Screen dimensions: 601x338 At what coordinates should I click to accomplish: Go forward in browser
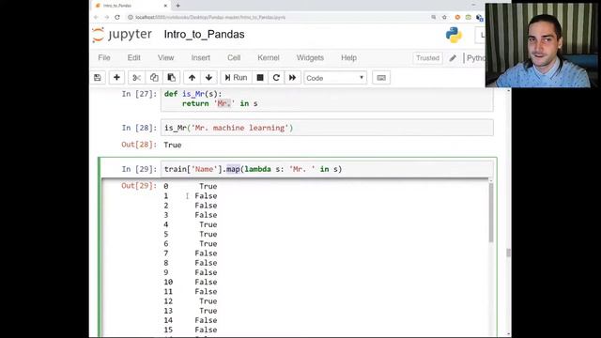106,17
